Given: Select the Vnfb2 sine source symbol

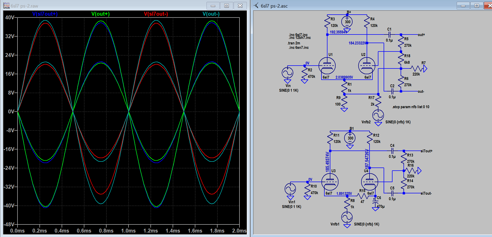Looking at the screenshot, I should (x=378, y=115).
